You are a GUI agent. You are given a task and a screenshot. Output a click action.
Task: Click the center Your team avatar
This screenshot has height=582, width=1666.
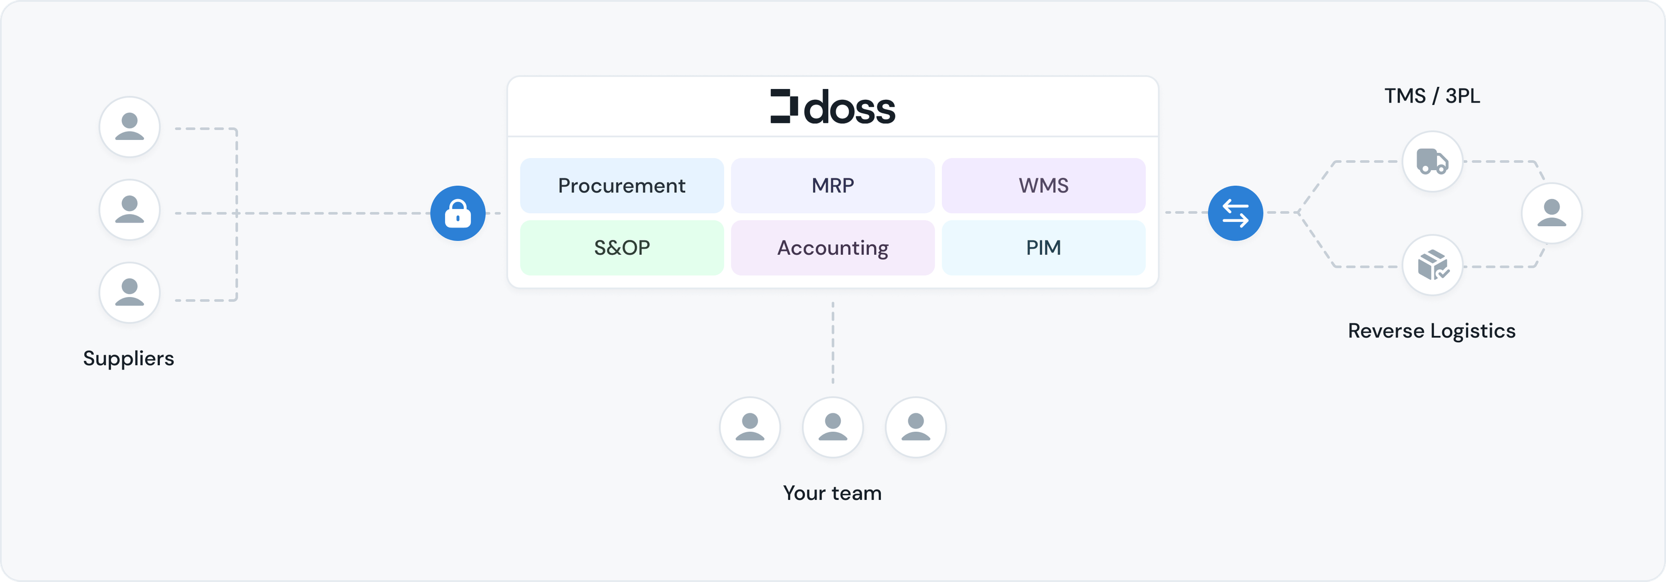coord(832,427)
